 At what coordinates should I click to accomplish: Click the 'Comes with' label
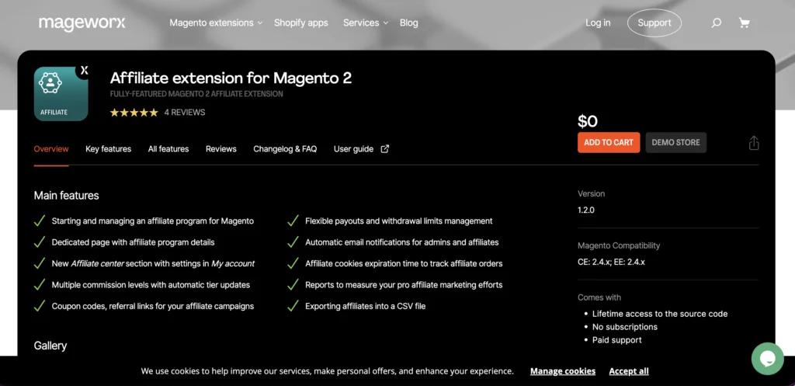599,297
